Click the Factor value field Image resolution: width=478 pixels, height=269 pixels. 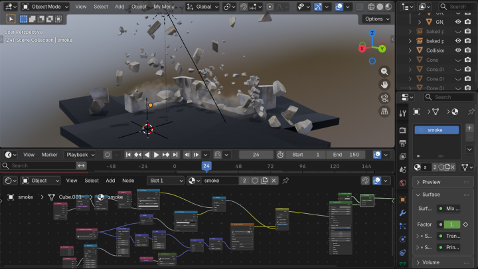452,224
